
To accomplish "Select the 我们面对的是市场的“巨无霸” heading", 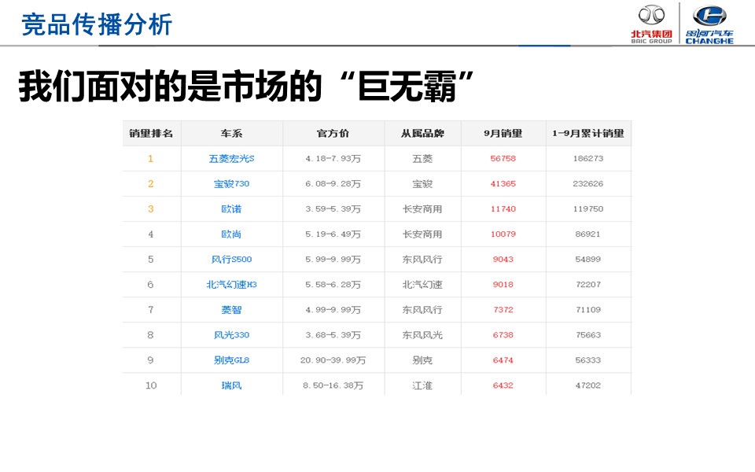I will [x=246, y=87].
